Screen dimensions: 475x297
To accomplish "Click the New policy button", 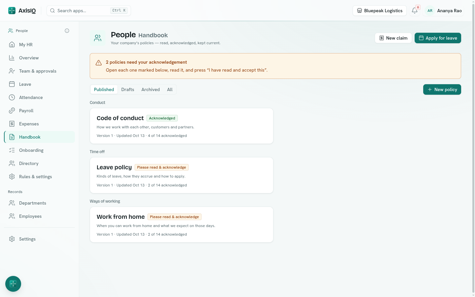I will (x=442, y=89).
